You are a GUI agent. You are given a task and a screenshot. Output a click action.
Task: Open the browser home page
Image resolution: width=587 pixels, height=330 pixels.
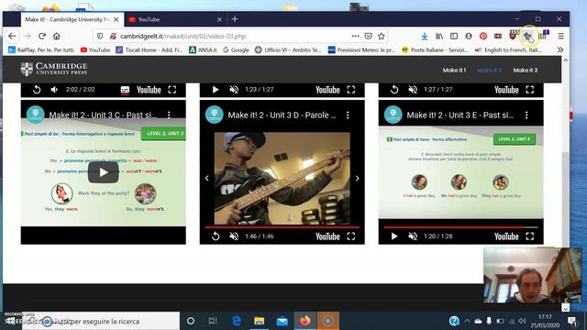pyautogui.click(x=57, y=37)
